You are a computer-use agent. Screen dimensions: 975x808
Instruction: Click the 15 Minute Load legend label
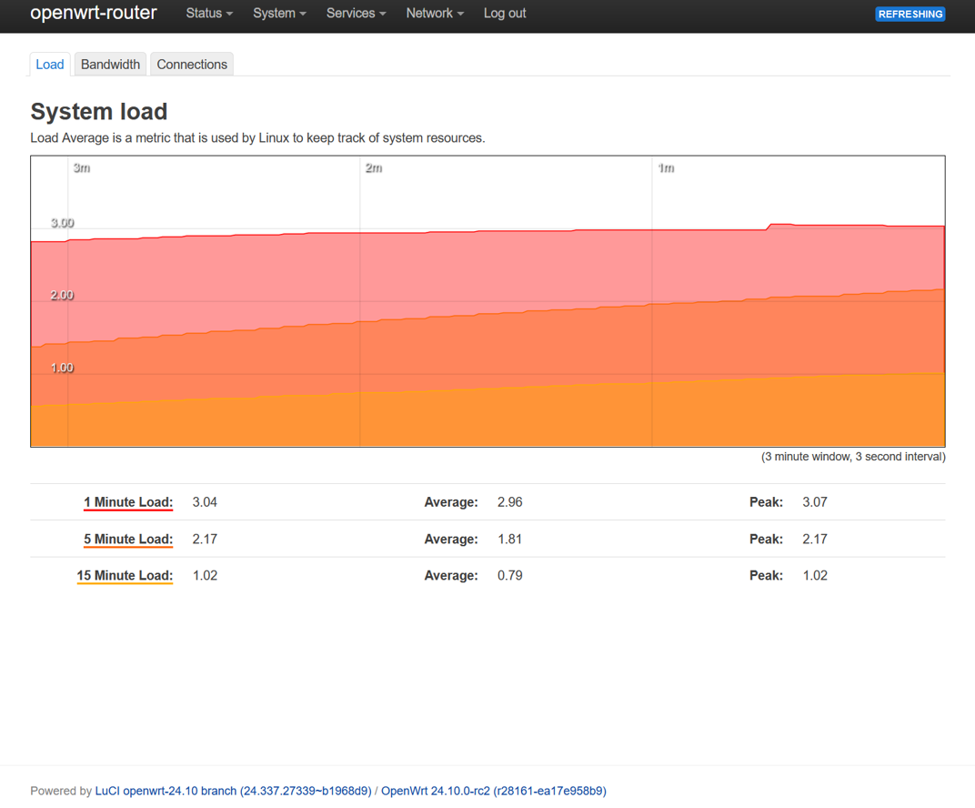(x=125, y=576)
